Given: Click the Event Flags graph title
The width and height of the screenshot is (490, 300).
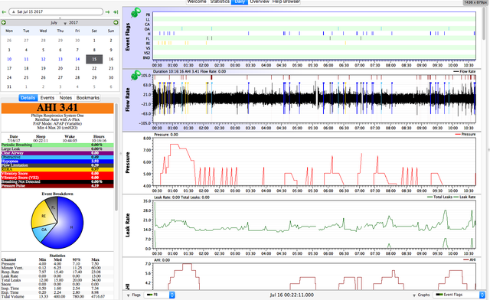Looking at the screenshot, I should click(127, 37).
